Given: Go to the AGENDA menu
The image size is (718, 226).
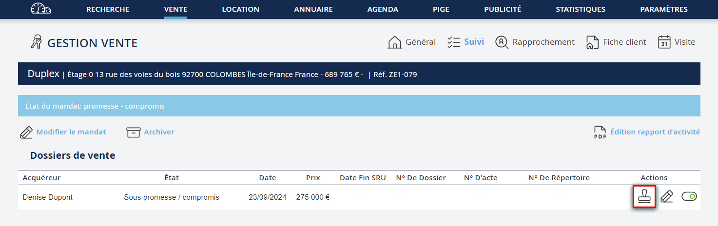Looking at the screenshot, I should [x=383, y=9].
